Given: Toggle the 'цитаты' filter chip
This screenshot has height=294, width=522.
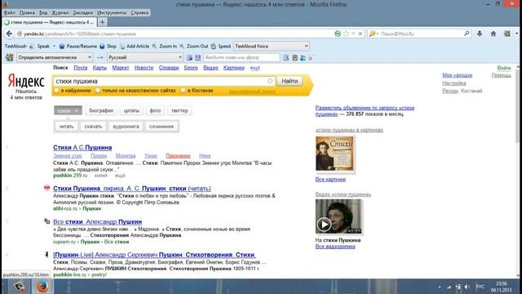Looking at the screenshot, I should pos(131,111).
